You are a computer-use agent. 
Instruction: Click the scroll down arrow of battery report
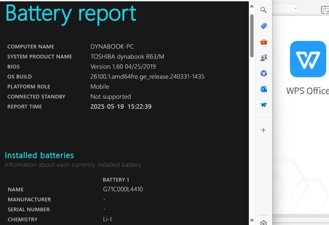click(252, 221)
